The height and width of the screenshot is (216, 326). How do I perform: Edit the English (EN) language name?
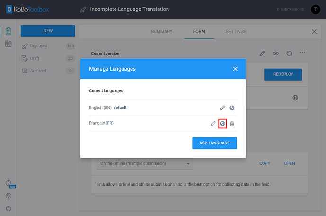tap(222, 108)
